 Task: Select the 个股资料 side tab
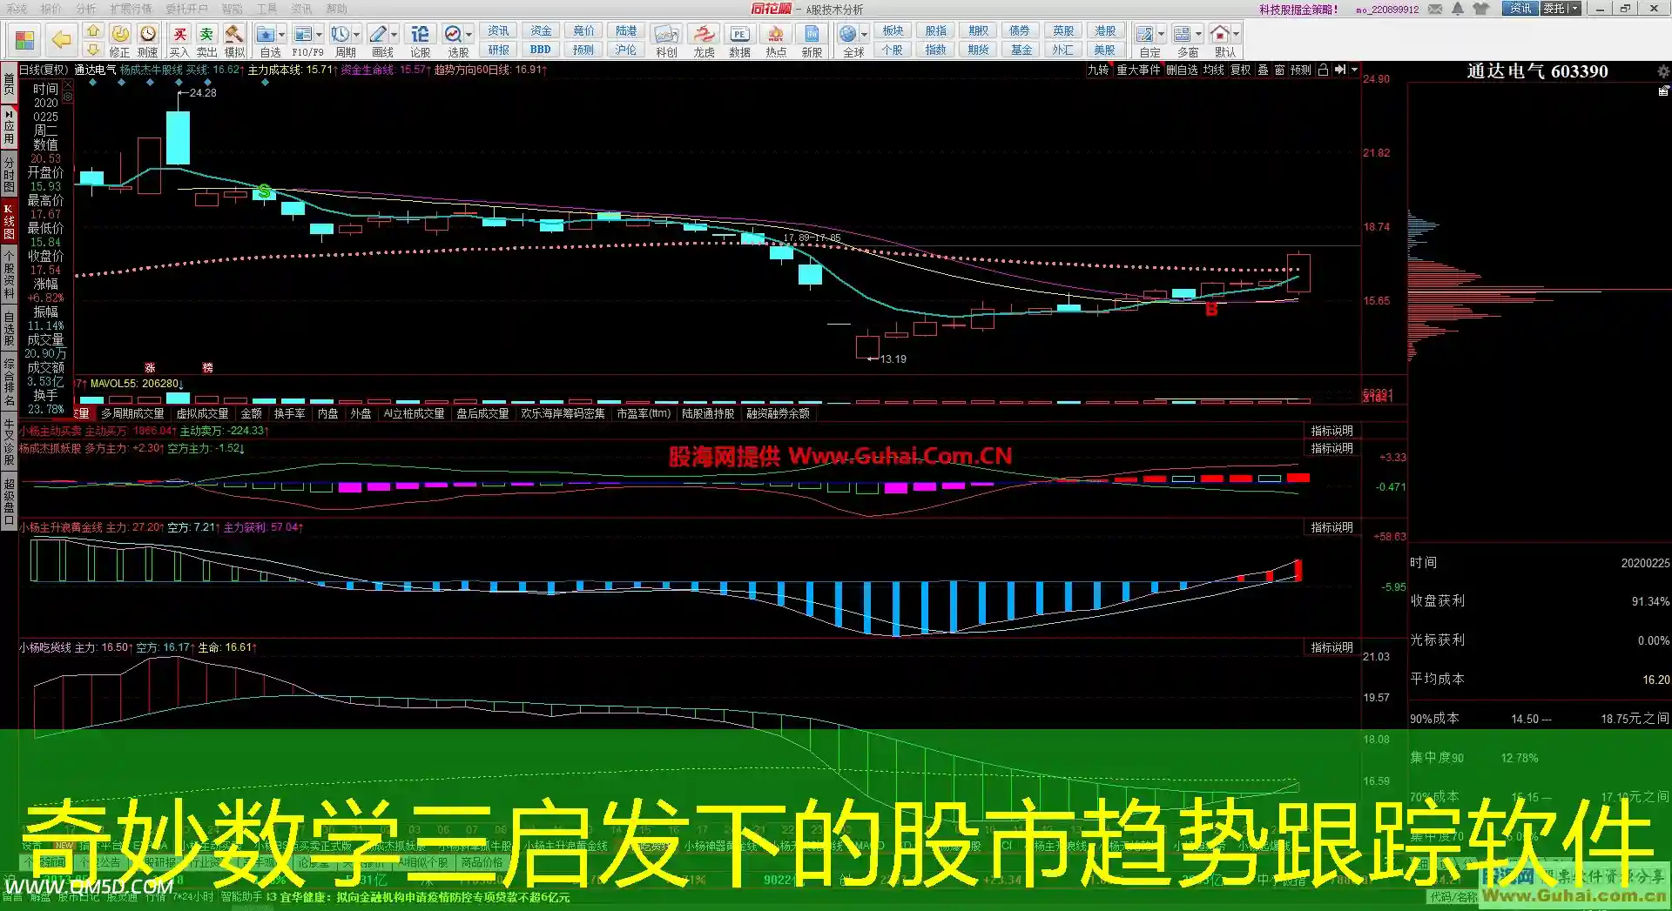9,274
